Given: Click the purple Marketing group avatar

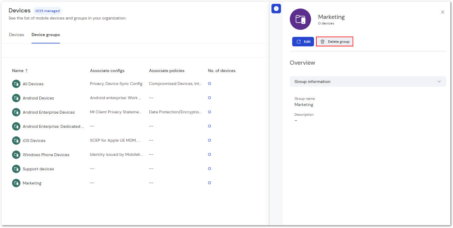Looking at the screenshot, I should tap(300, 19).
